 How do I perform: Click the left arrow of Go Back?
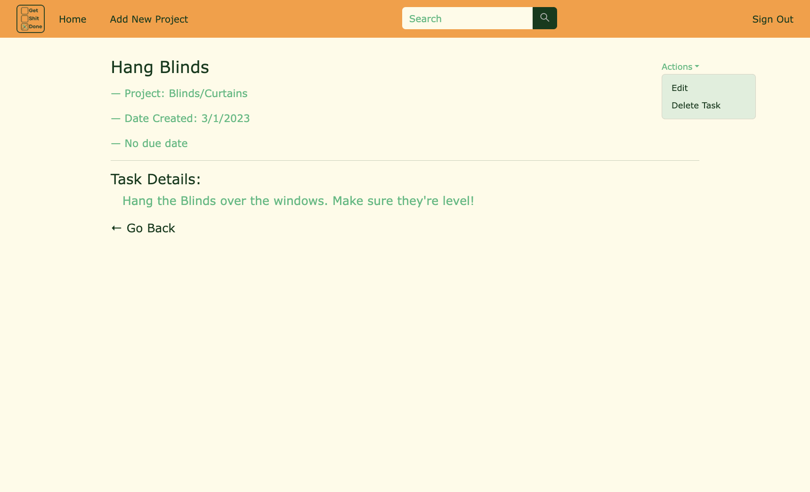click(116, 228)
